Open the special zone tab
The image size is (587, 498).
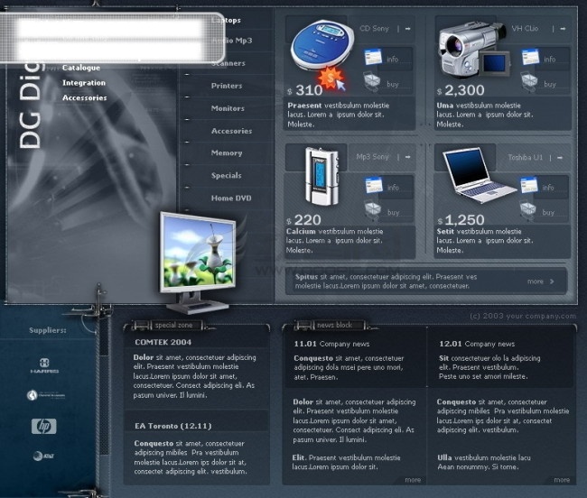(173, 326)
